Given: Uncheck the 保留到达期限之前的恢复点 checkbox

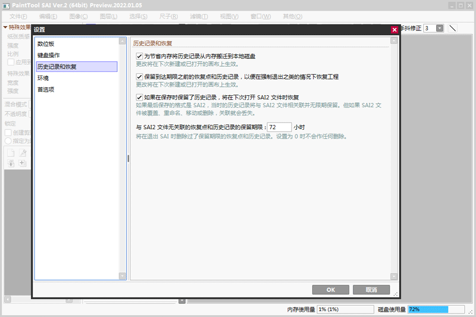Looking at the screenshot, I should click(x=139, y=77).
